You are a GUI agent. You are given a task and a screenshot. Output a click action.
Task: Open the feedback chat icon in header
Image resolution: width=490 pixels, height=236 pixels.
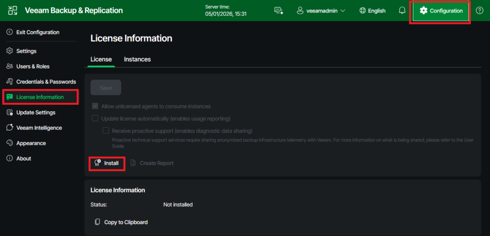(x=278, y=11)
